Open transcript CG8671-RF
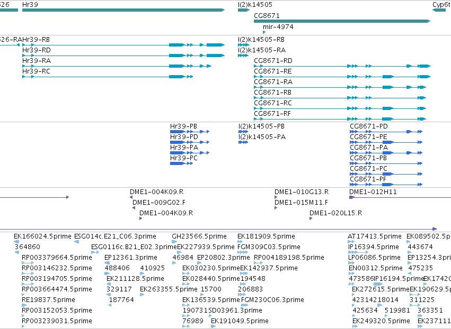Image resolution: width=451 pixels, height=329 pixels. 272,114
